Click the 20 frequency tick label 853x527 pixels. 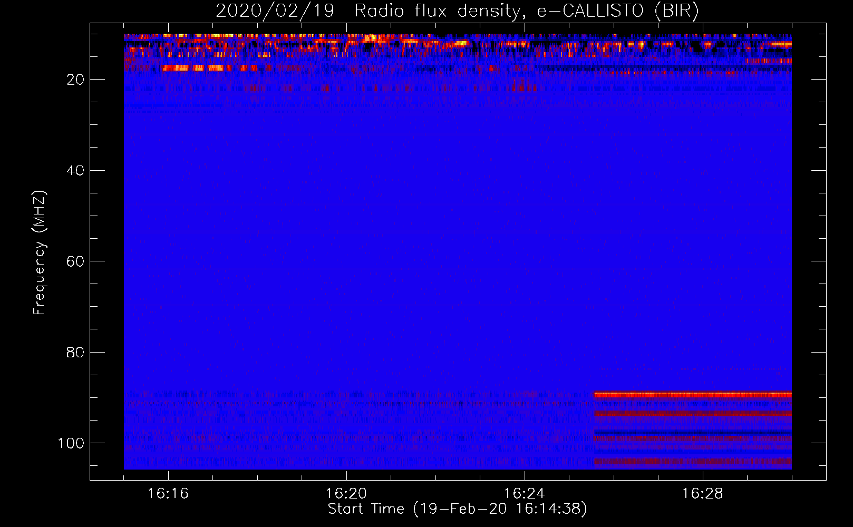click(x=76, y=80)
